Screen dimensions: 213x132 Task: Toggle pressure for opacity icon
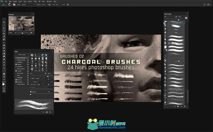click(49, 5)
